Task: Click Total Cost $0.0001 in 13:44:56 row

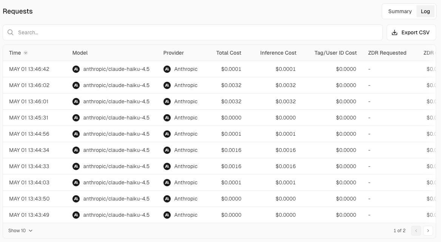Action: tap(231, 134)
